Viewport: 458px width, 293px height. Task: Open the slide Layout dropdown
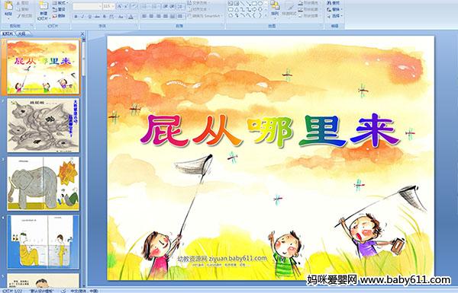pos(60,3)
